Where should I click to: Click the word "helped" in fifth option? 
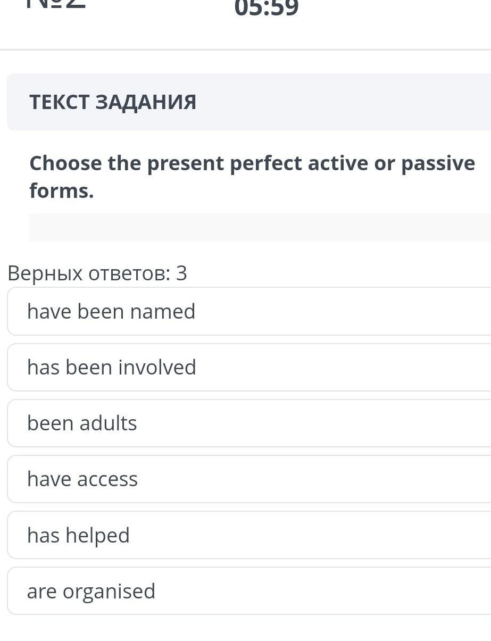point(97,535)
